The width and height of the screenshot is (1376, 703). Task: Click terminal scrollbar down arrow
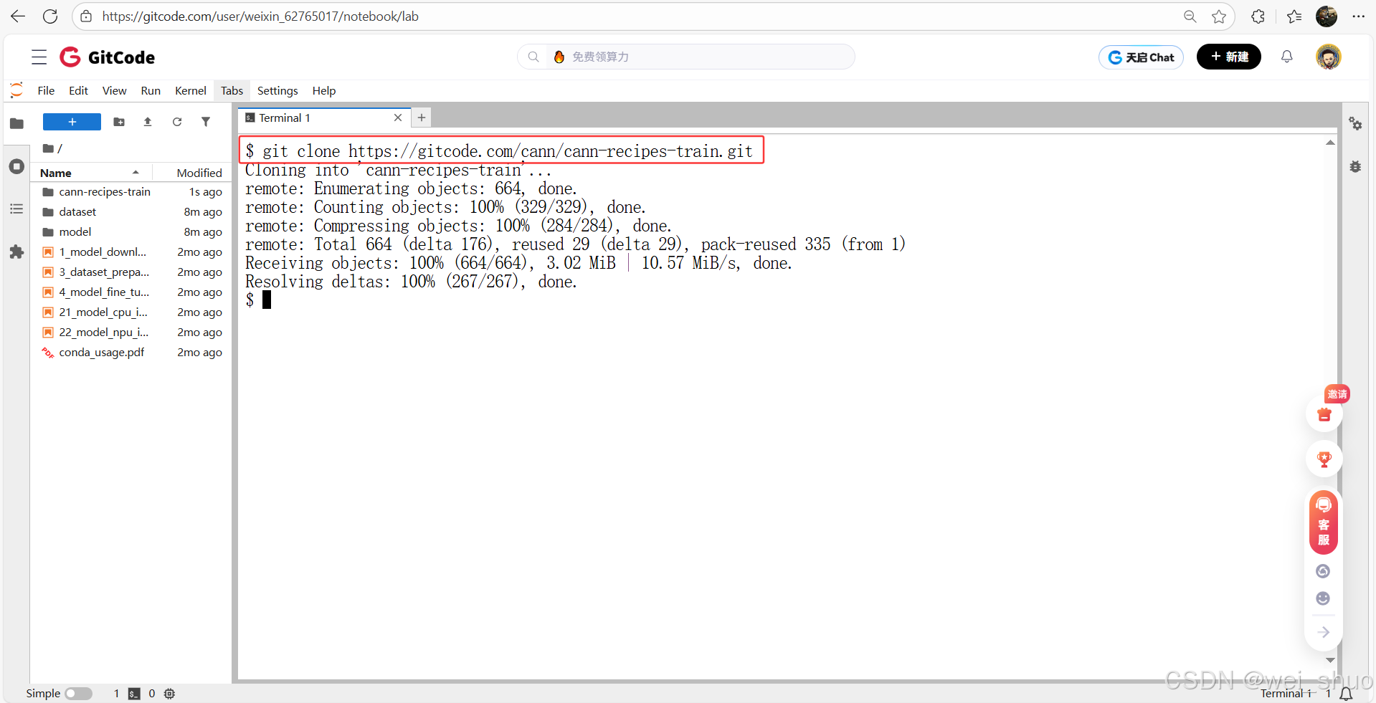(x=1330, y=660)
